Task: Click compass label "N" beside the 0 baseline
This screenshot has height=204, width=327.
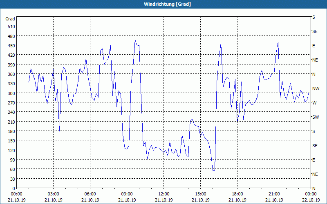Action: click(314, 188)
